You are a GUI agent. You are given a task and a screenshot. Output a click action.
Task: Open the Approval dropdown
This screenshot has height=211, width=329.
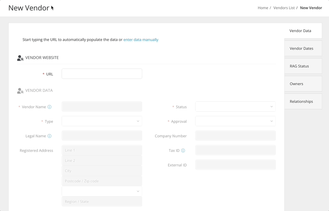pos(235,121)
